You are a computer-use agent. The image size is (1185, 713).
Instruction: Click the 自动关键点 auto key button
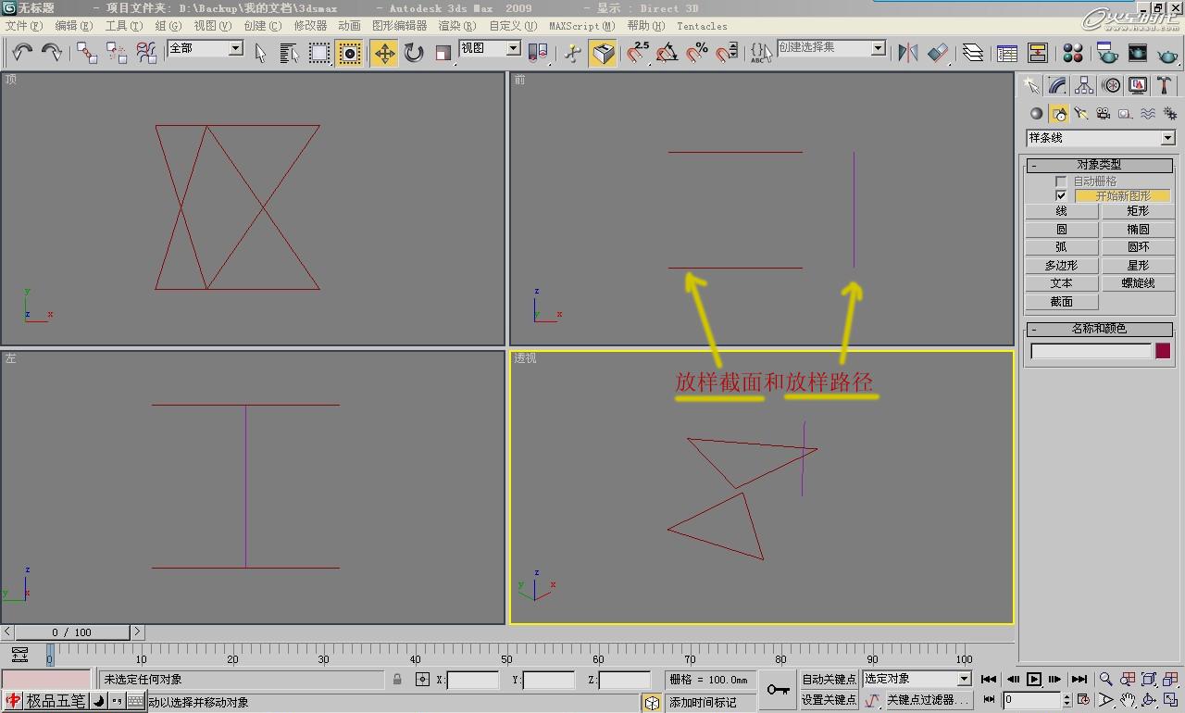pos(829,680)
